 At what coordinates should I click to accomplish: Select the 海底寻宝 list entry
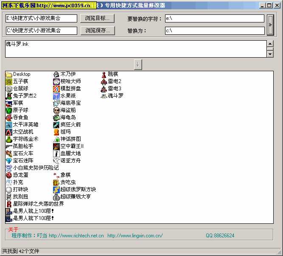click(67, 103)
